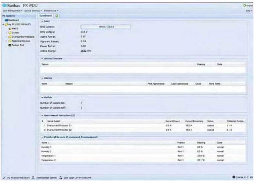Open the Maintenance menu
254x181 pixels.
(51, 11)
